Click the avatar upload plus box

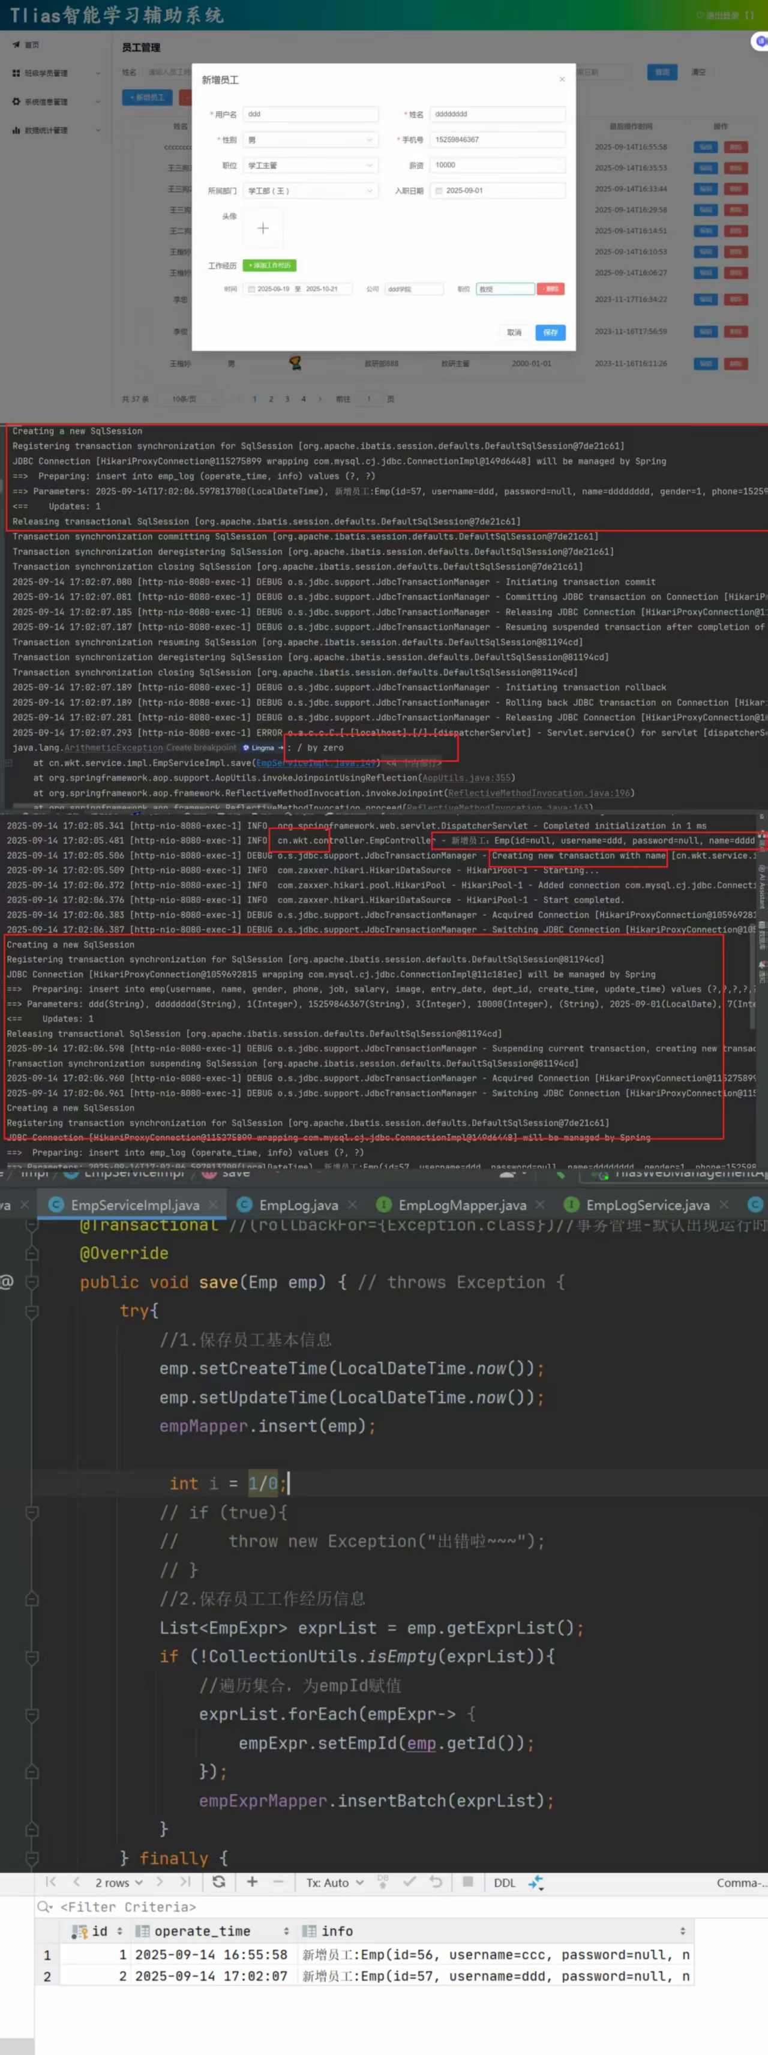262,228
